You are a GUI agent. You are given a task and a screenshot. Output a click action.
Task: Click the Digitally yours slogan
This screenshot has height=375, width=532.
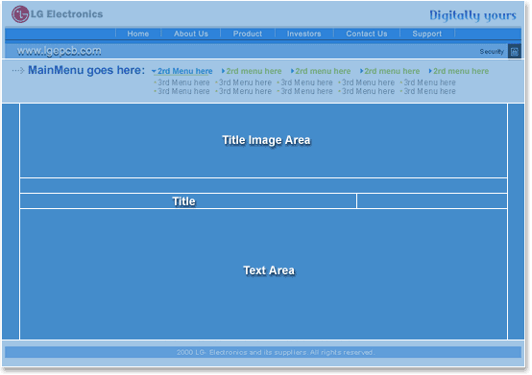pos(472,15)
